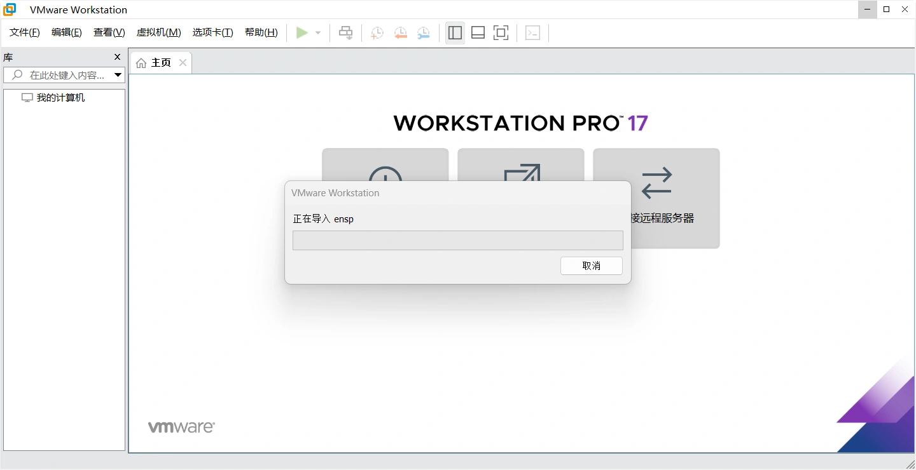Open the 帮助(H) menu
The height and width of the screenshot is (470, 916).
[261, 32]
